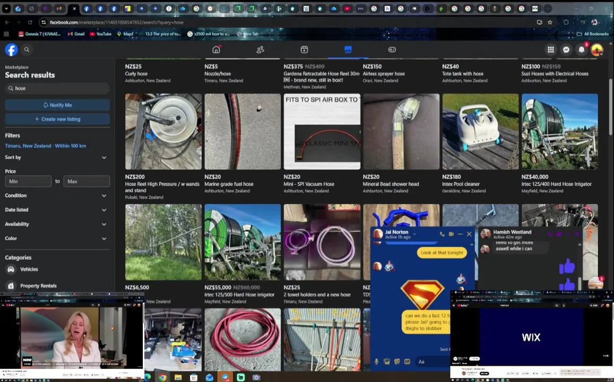
Task: Open All Bookmarks folder
Action: (592, 34)
